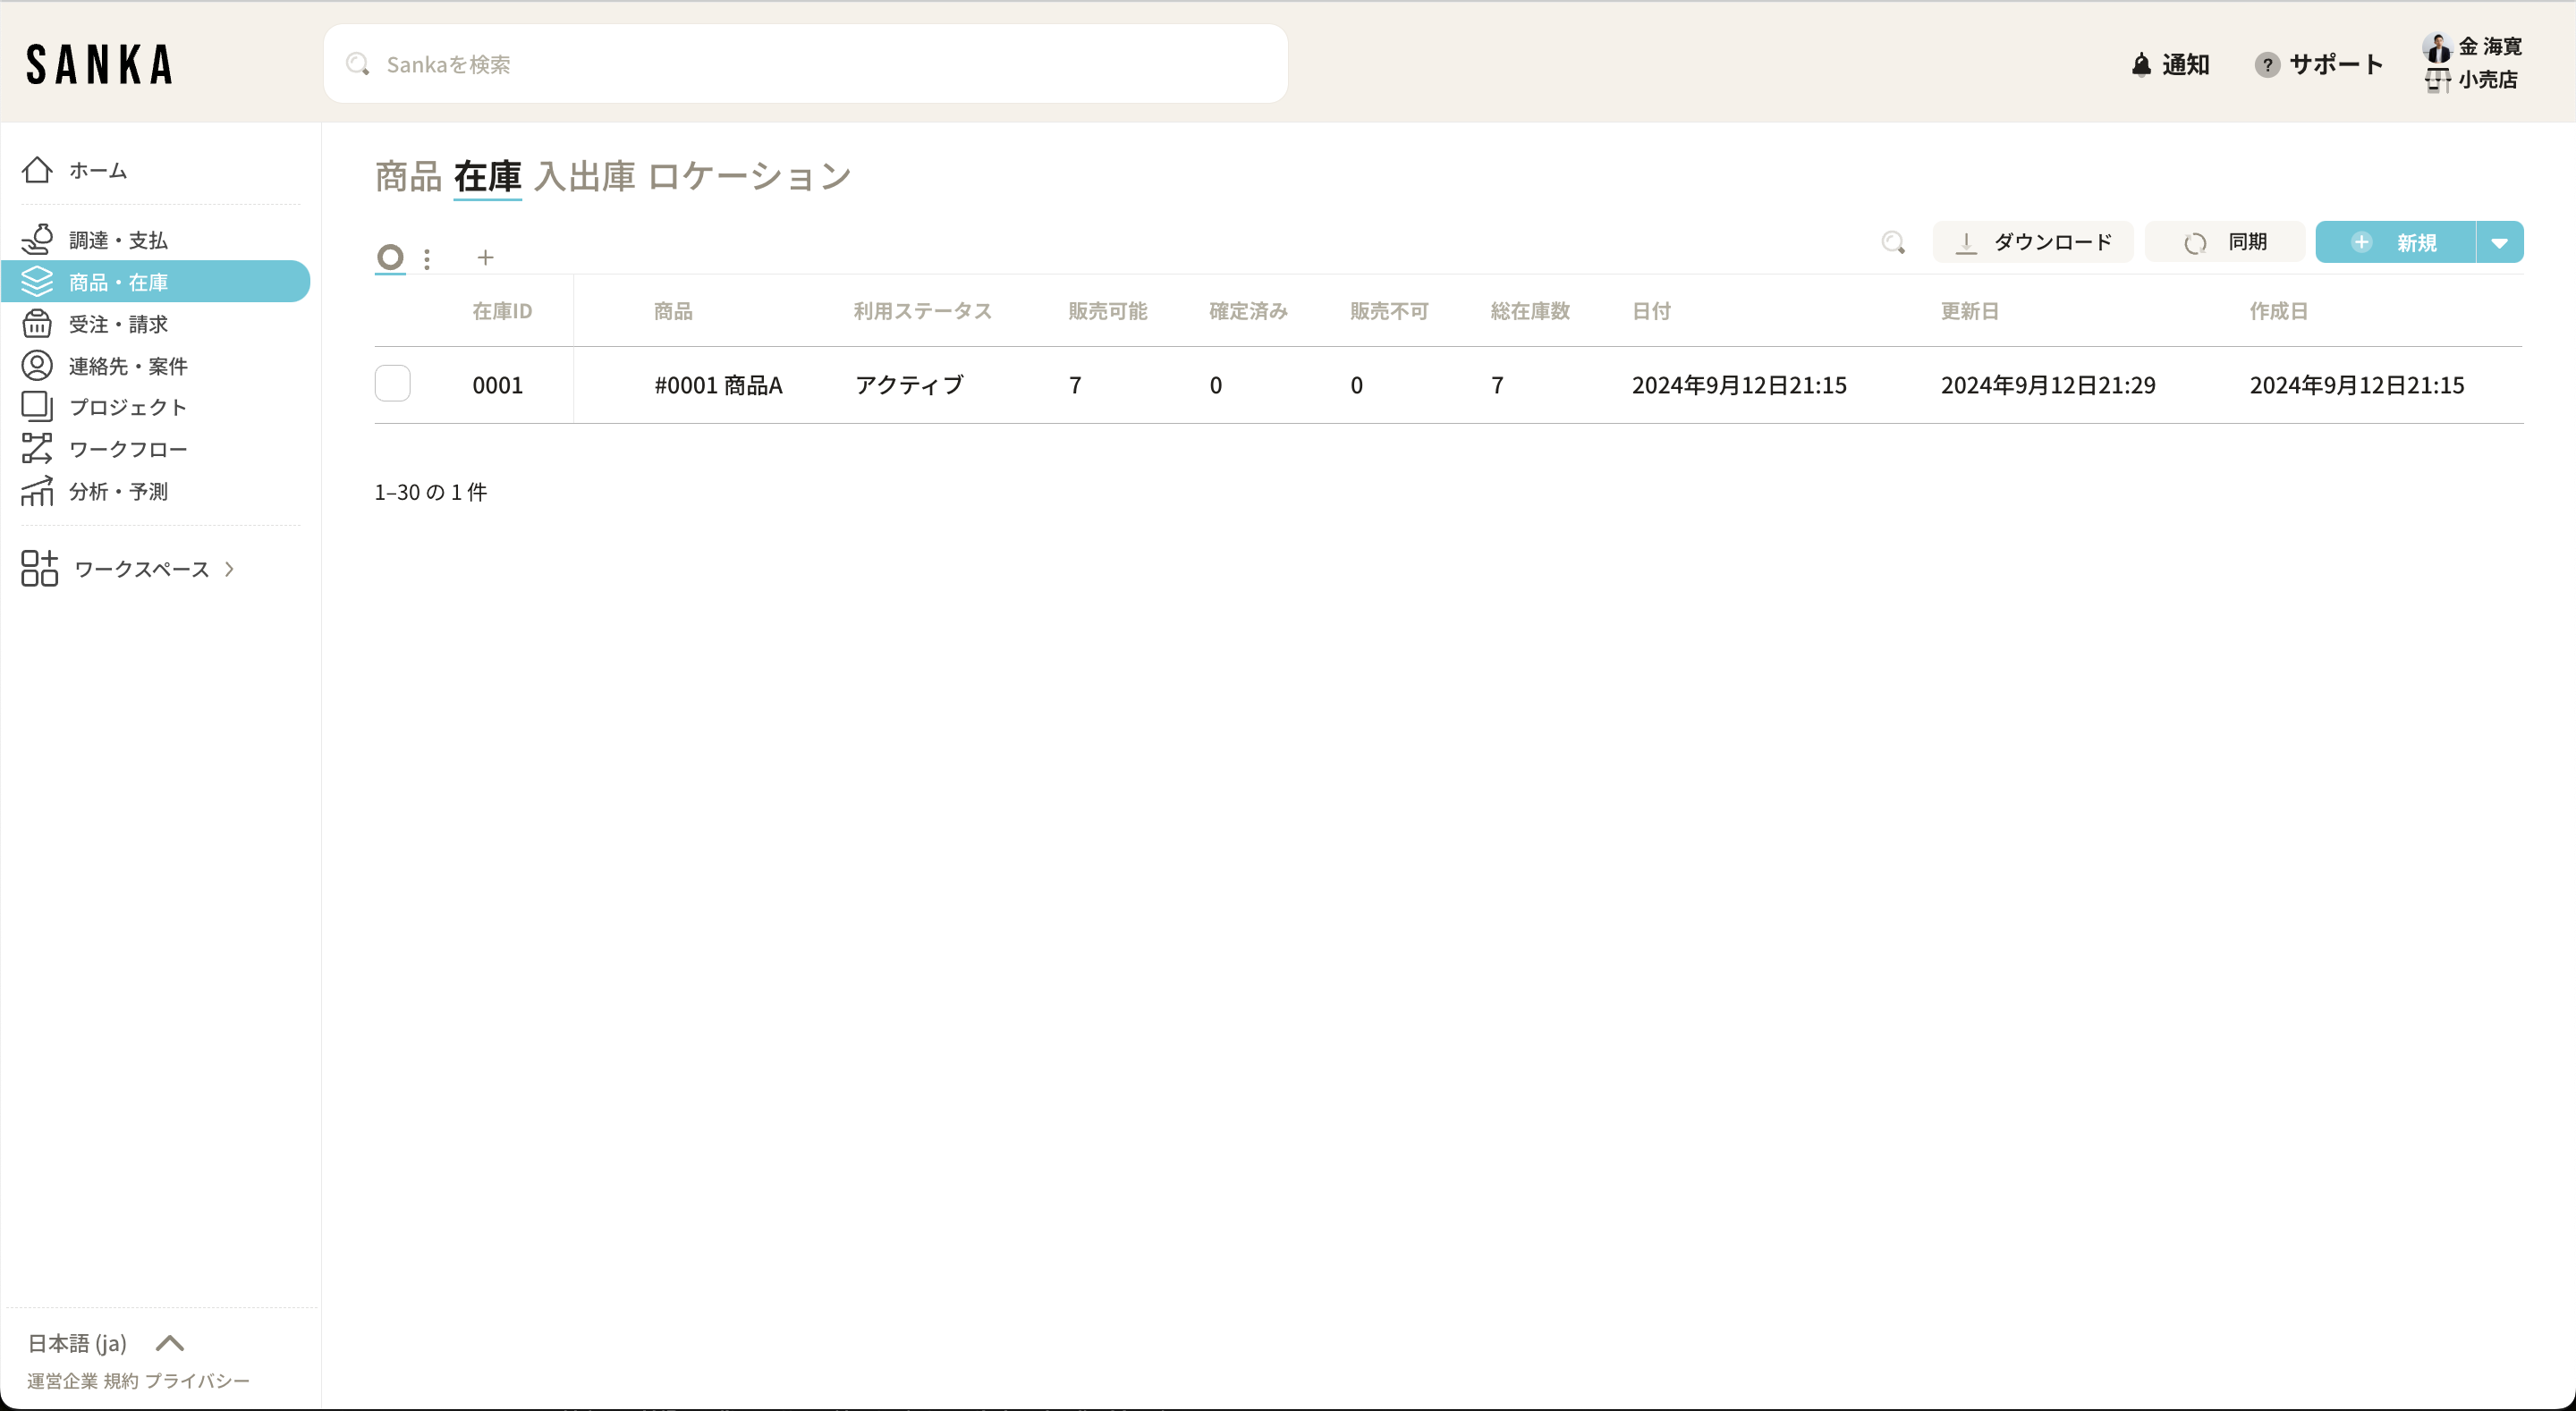The width and height of the screenshot is (2576, 1411).
Task: Open ワークフロー workflow icon
Action: coord(37,449)
